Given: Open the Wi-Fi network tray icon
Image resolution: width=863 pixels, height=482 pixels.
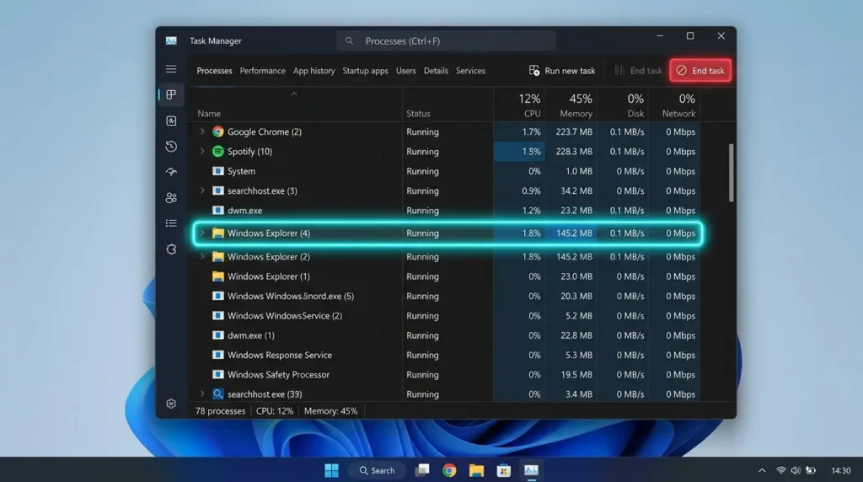Looking at the screenshot, I should tap(781, 470).
